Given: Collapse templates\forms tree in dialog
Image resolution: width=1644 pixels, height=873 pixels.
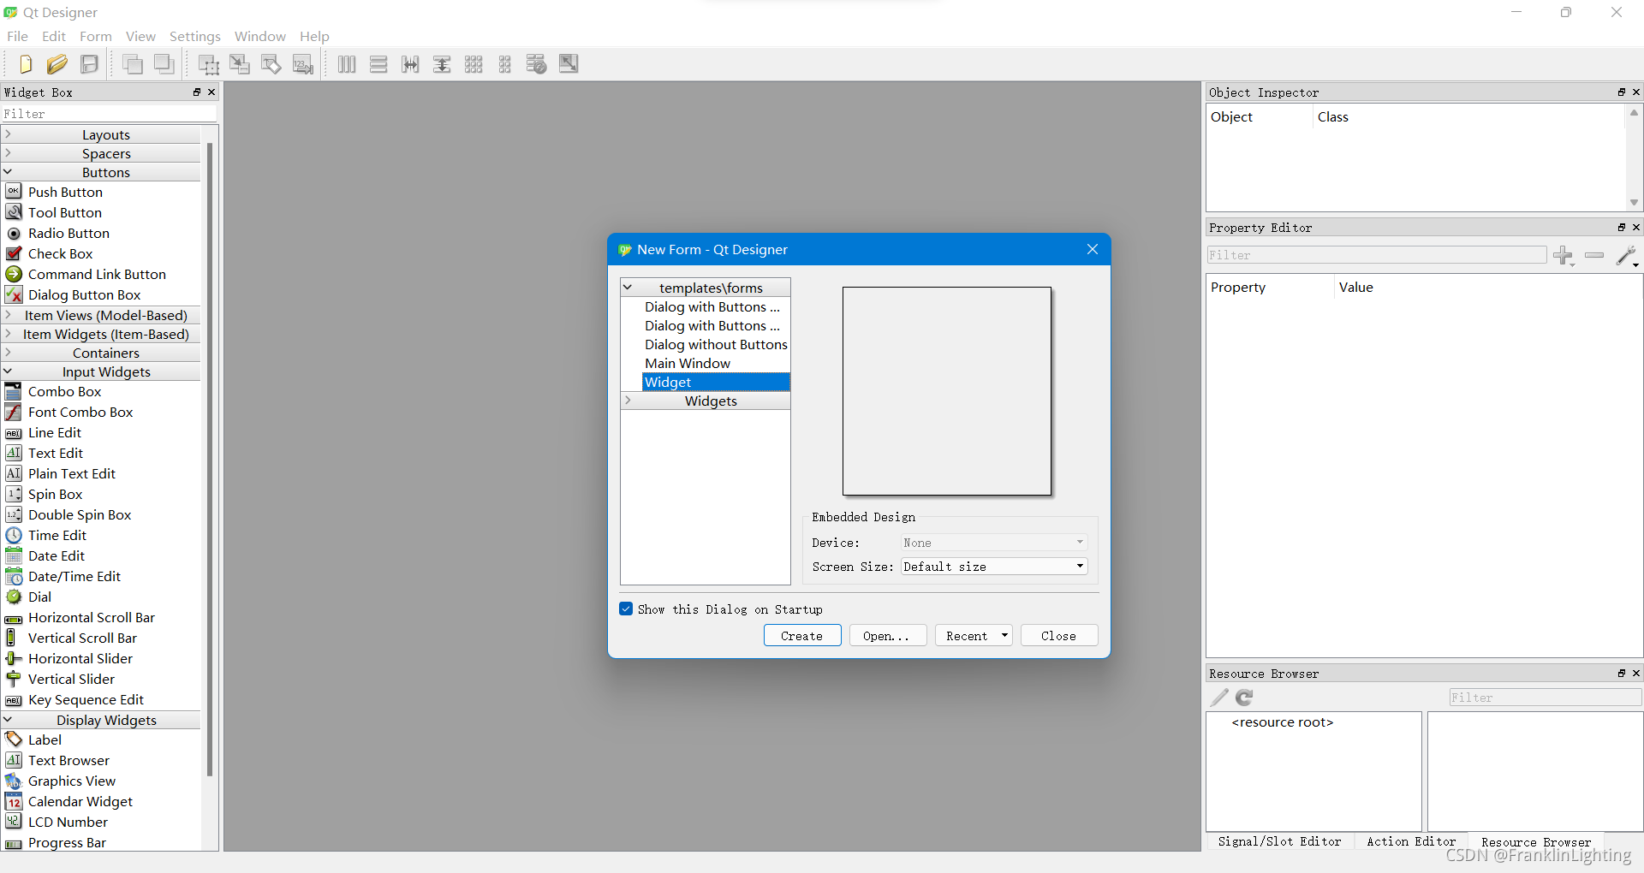Looking at the screenshot, I should pos(628,288).
